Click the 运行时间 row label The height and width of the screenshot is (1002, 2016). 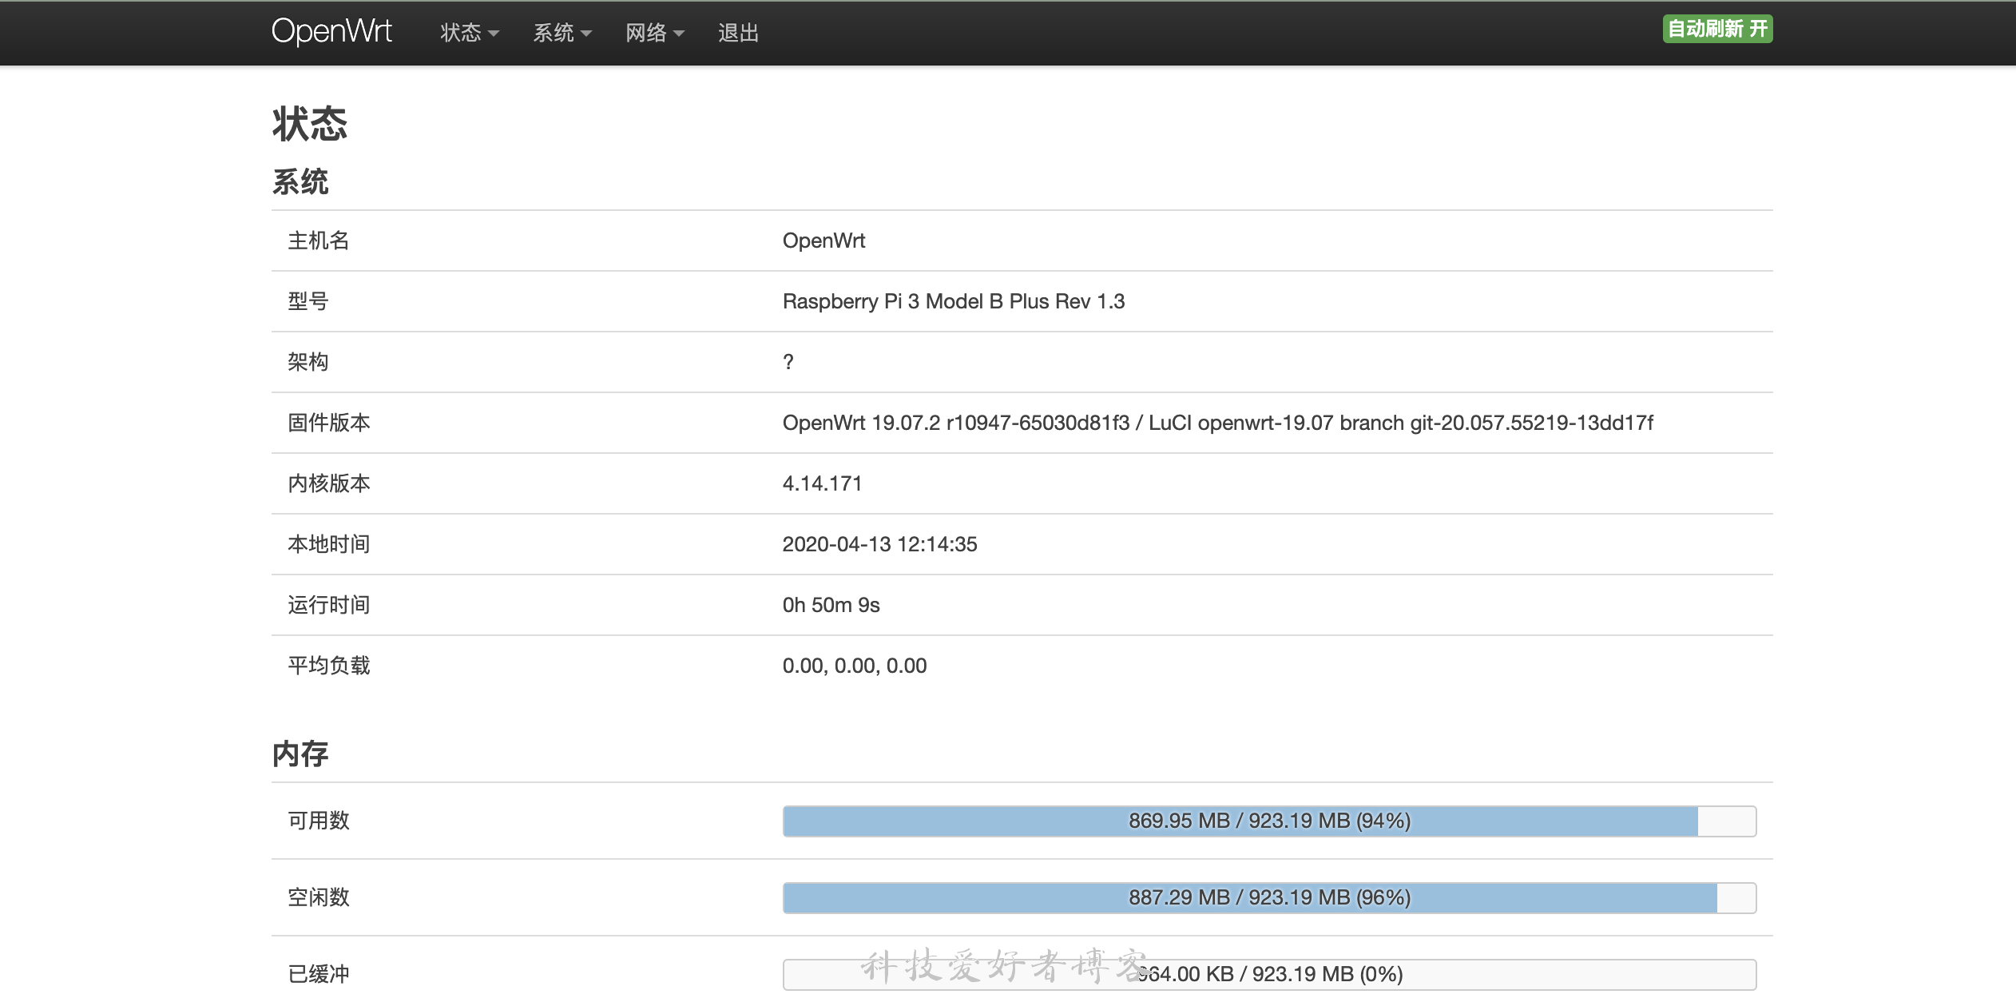[x=329, y=605]
